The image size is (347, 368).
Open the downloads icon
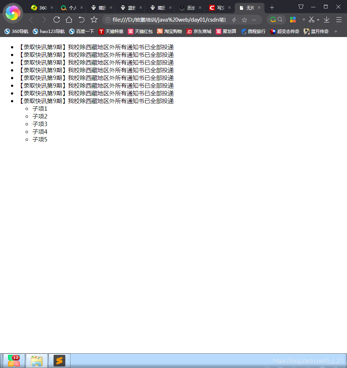point(326,20)
